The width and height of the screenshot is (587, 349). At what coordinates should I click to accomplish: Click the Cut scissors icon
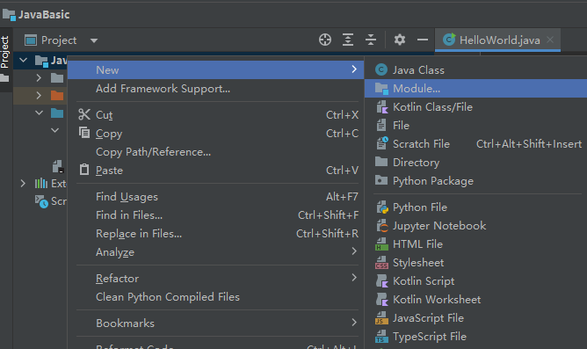[x=84, y=114]
